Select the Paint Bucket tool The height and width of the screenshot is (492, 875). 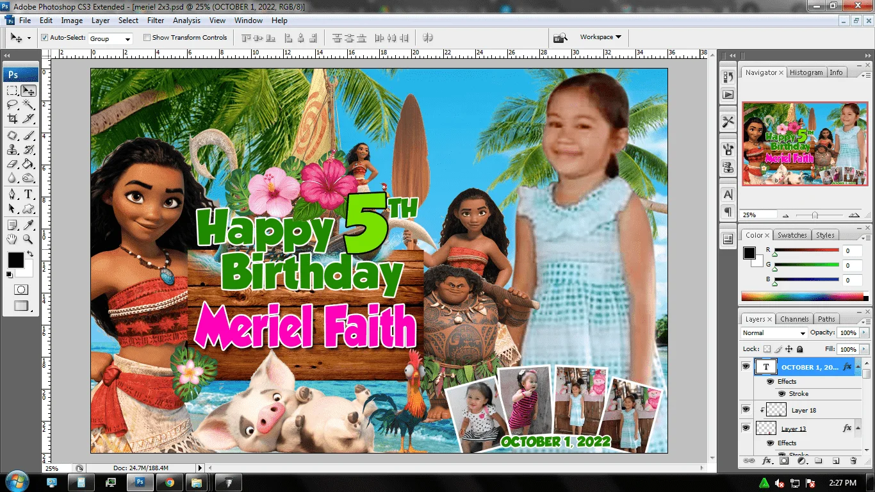[28, 163]
